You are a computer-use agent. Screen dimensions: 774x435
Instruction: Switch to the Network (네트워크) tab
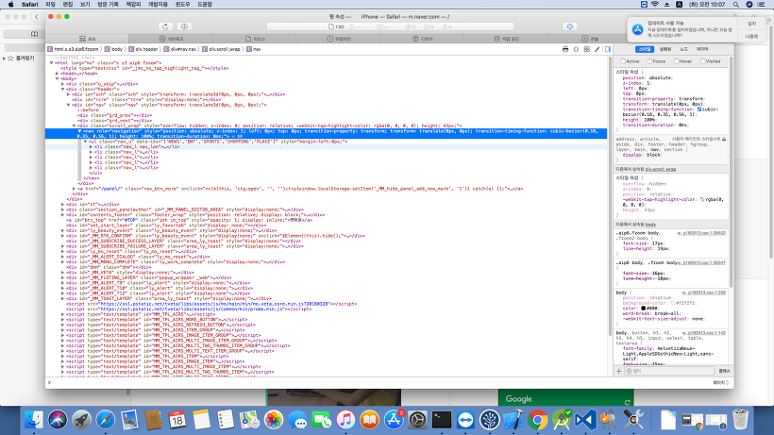coord(171,39)
